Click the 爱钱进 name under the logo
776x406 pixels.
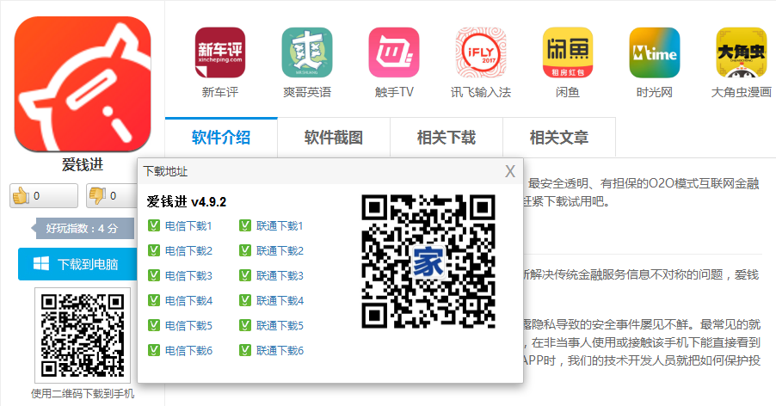pyautogui.click(x=83, y=164)
